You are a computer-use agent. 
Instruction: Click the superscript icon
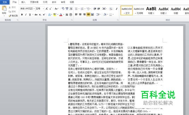click(44, 15)
